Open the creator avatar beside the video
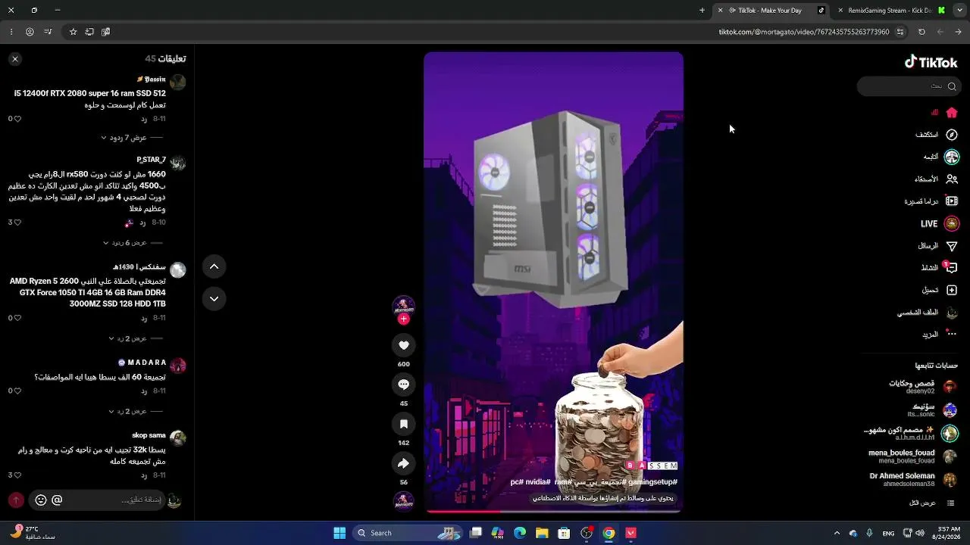Viewport: 970px width, 545px height. tap(403, 306)
